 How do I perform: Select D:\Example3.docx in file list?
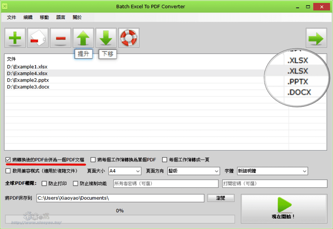point(28,87)
